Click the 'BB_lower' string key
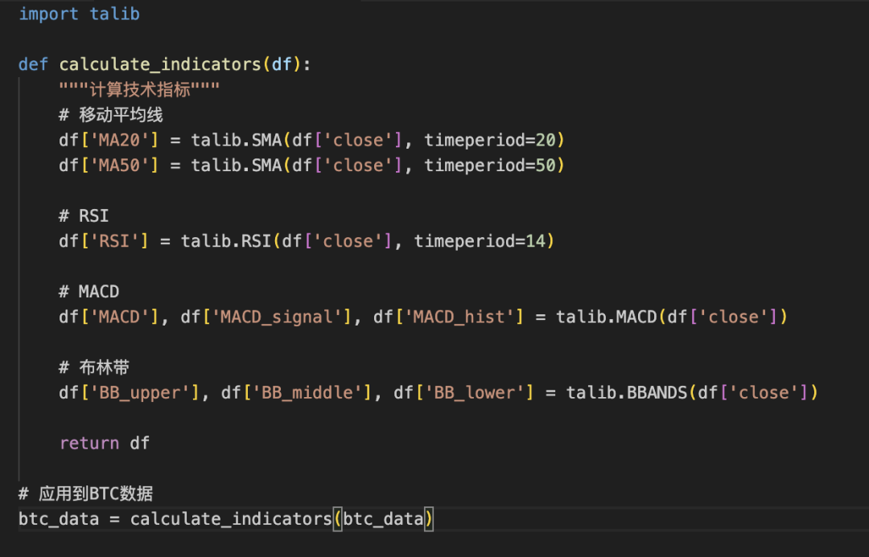 475,393
